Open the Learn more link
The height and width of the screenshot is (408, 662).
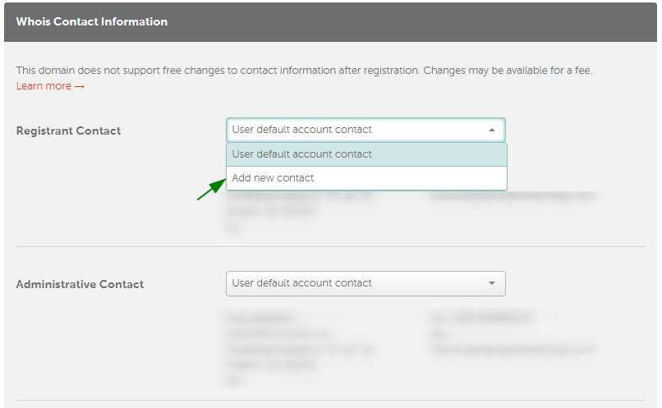(x=50, y=86)
